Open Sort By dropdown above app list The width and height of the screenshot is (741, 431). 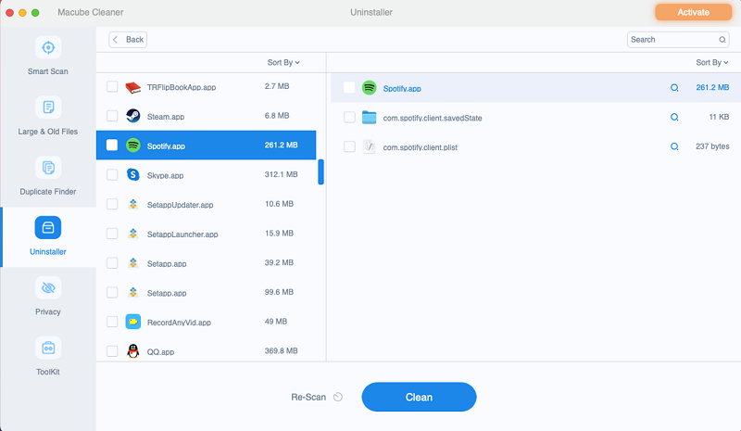[283, 62]
